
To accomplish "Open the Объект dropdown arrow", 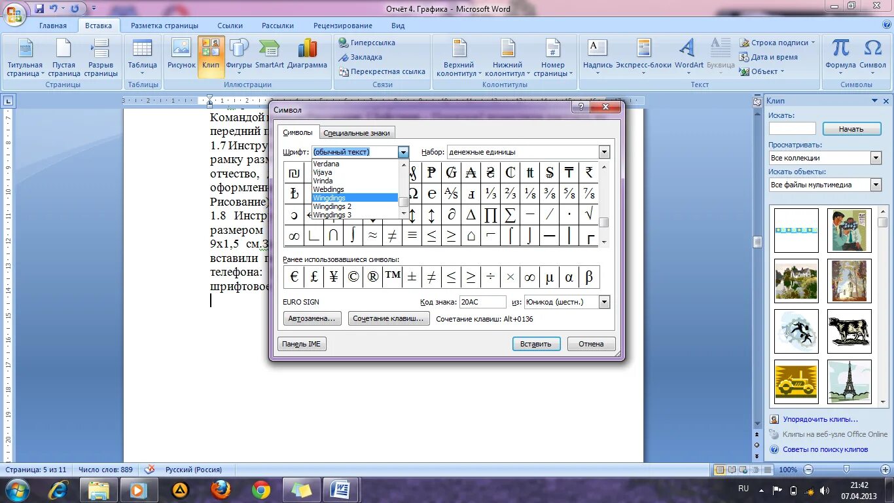I will coord(782,71).
